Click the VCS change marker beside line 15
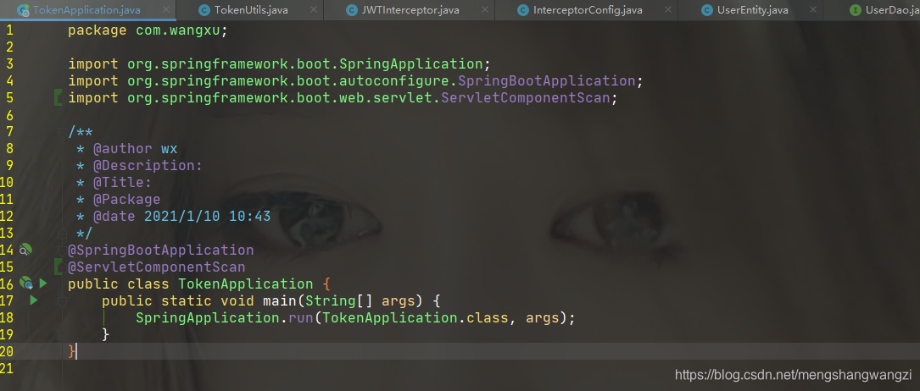The width and height of the screenshot is (920, 391). pyautogui.click(x=57, y=267)
